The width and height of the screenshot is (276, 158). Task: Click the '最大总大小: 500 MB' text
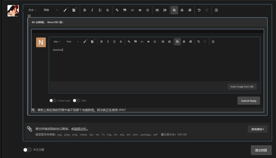click(174, 135)
